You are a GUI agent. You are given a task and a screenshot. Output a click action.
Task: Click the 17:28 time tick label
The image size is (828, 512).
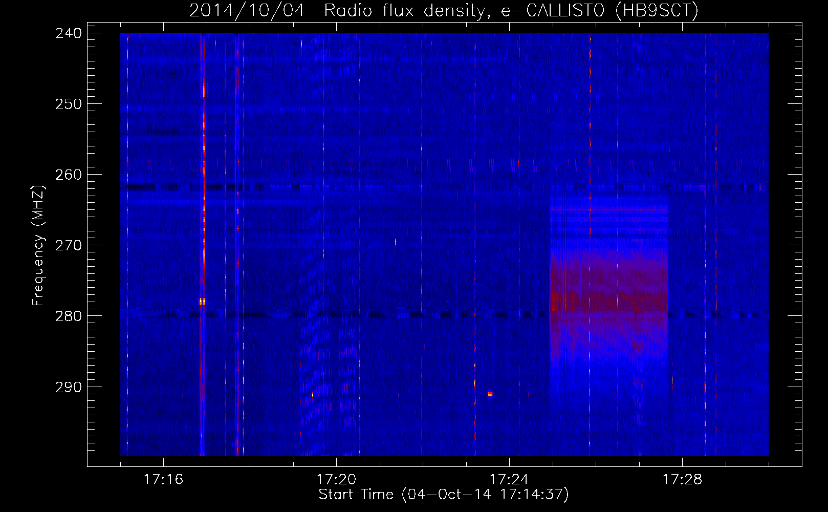(x=682, y=479)
